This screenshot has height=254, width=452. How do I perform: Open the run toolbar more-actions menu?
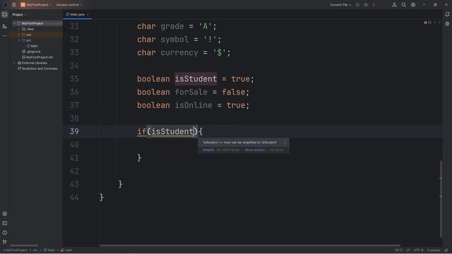374,5
